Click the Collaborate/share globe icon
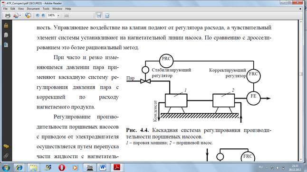This screenshot has height=172, width=307. [28, 16]
